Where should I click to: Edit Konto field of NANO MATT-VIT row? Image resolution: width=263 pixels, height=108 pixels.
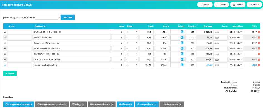(221, 54)
